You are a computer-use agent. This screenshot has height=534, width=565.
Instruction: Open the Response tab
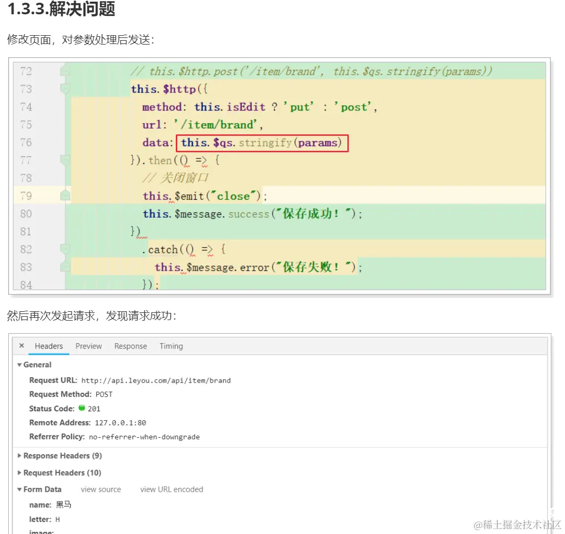click(130, 346)
